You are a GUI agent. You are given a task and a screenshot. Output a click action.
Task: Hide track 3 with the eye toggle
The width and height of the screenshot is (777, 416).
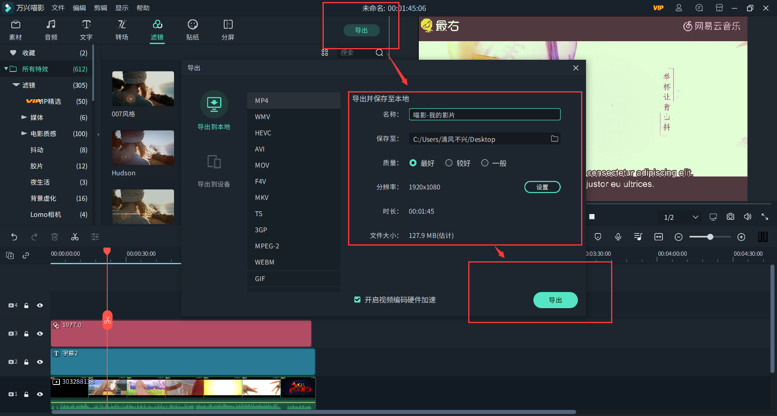click(40, 334)
